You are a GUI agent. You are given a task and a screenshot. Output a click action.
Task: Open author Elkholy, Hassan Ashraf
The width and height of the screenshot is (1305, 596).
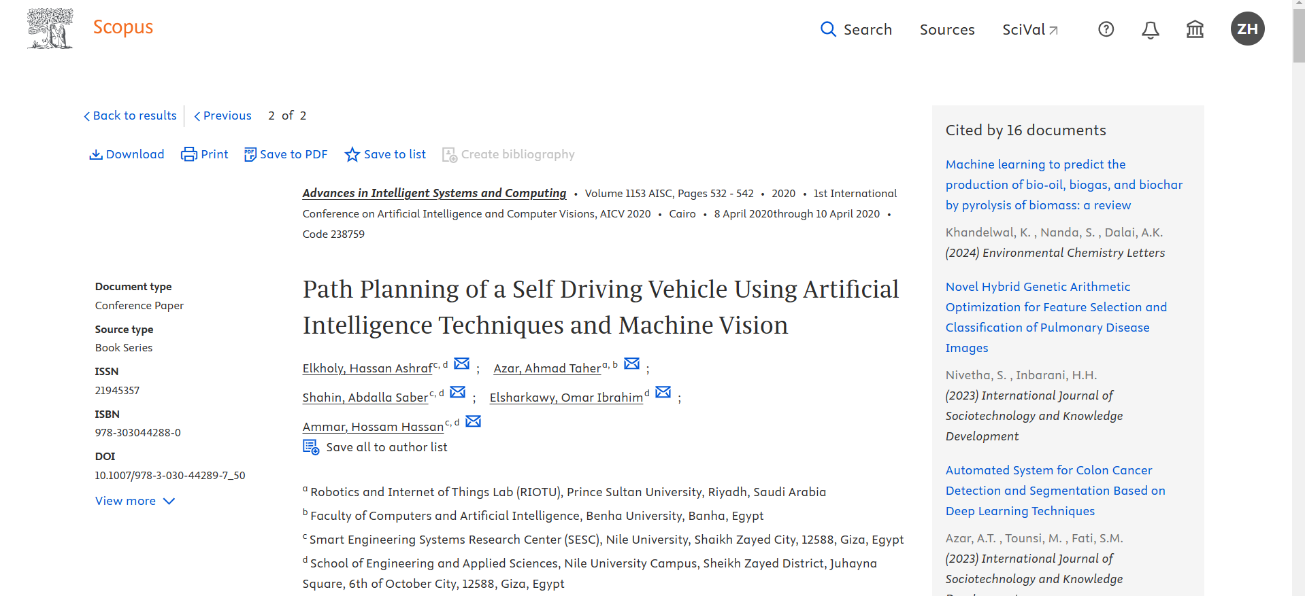[367, 368]
